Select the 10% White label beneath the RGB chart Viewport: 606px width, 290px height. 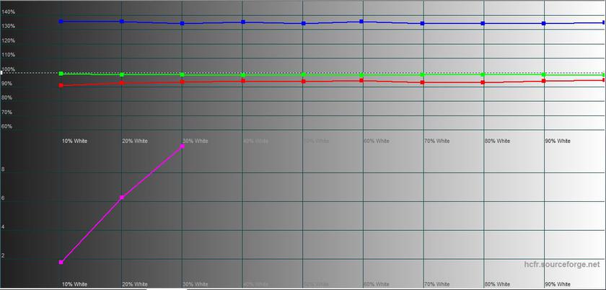(x=74, y=141)
